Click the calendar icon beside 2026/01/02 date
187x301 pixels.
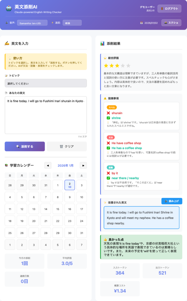(141, 23)
